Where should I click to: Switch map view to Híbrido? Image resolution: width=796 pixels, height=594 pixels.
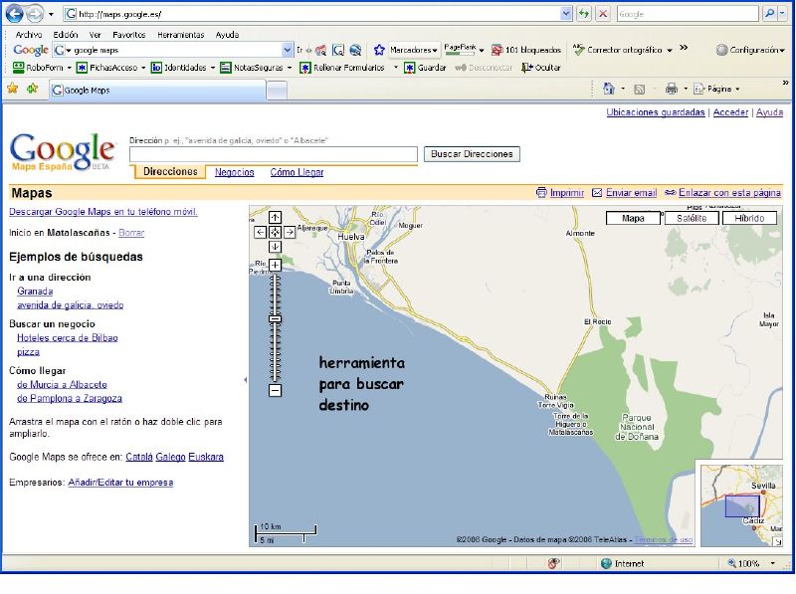749,218
